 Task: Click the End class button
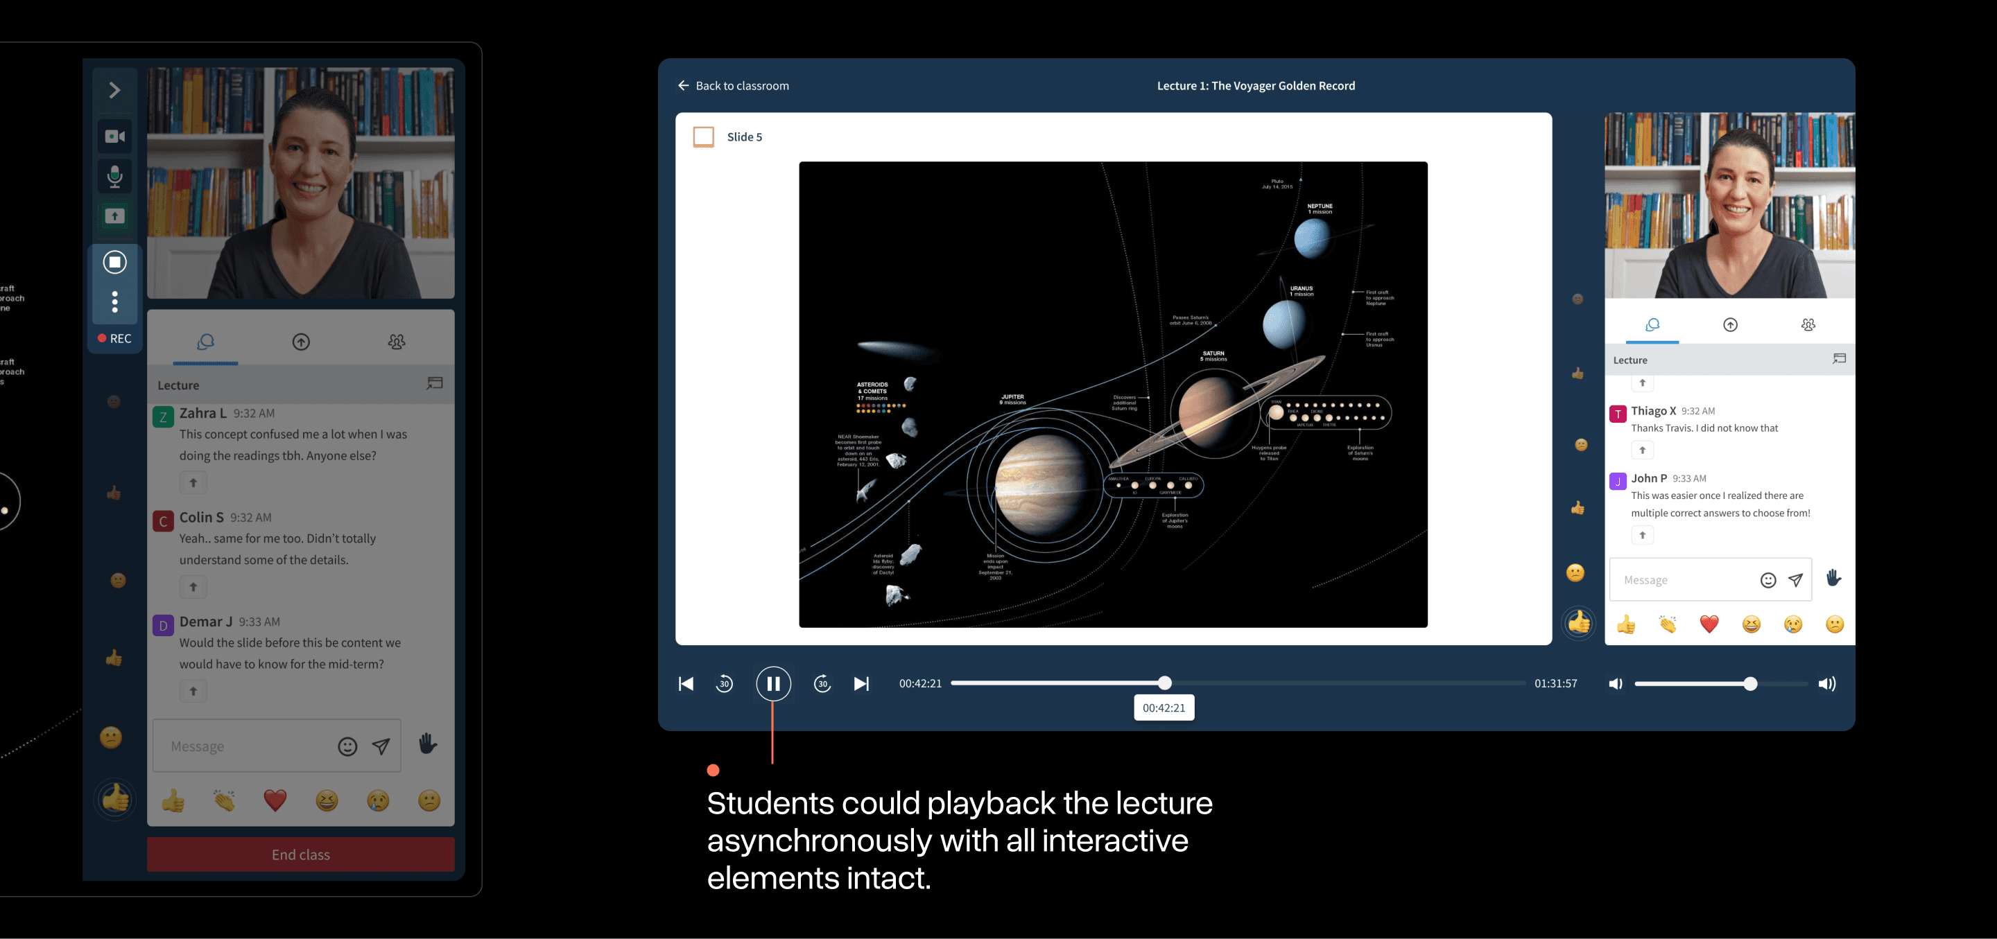click(x=300, y=854)
